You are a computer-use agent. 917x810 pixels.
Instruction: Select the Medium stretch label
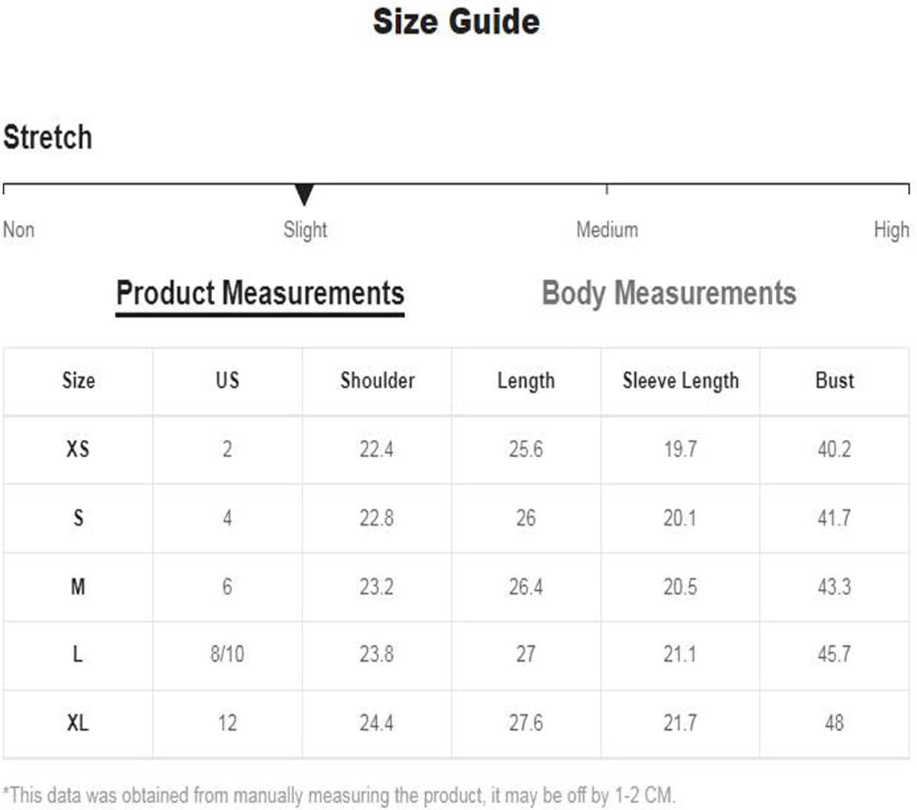607,230
